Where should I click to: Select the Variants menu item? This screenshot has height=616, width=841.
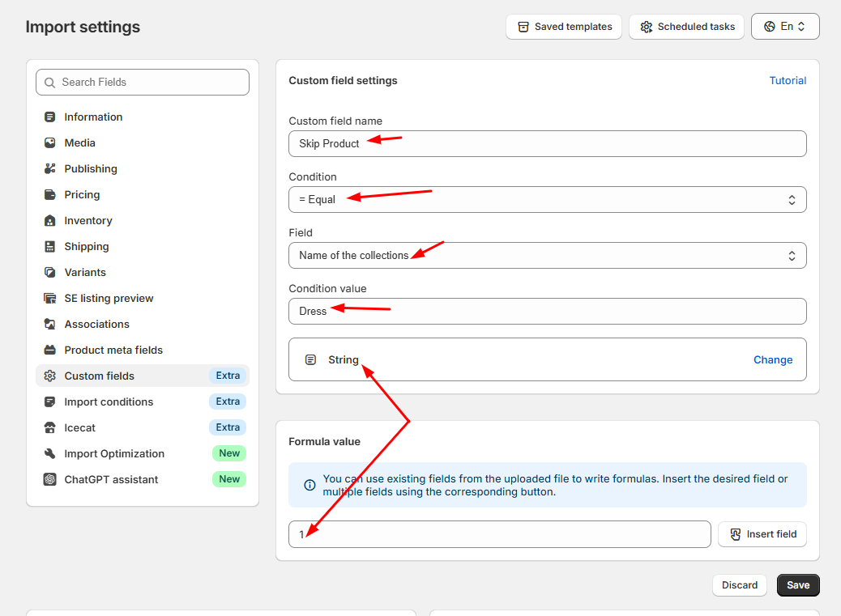[143, 272]
